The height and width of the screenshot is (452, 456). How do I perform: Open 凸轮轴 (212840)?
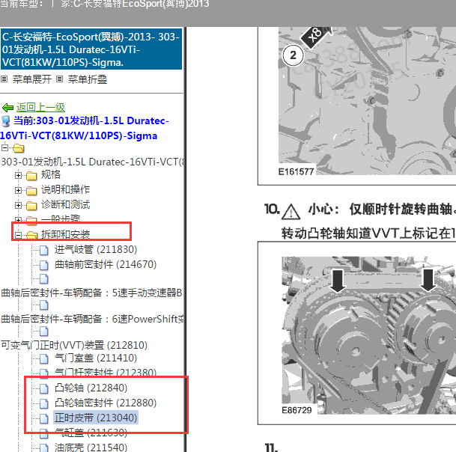pos(91,388)
